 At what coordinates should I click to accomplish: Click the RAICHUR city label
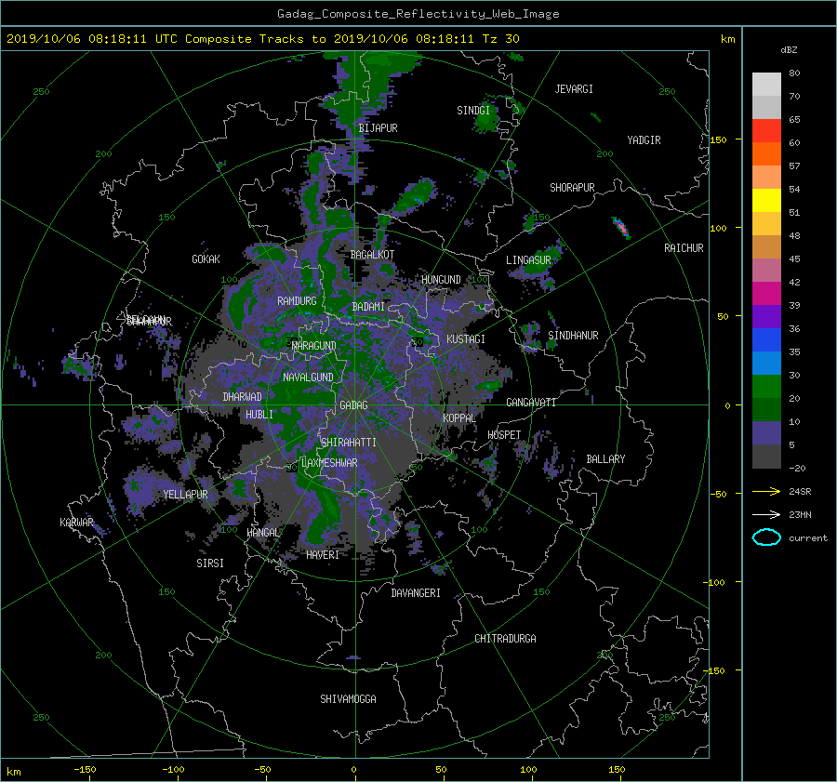684,248
